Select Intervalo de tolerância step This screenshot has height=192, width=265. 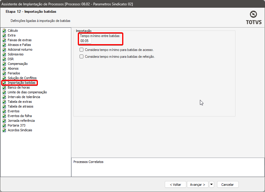(x=24, y=97)
